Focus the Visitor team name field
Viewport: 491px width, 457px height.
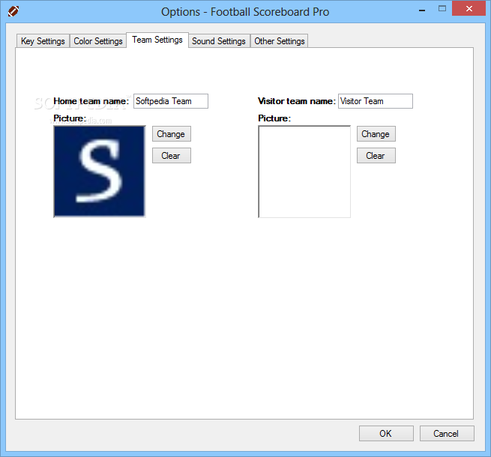pyautogui.click(x=375, y=101)
